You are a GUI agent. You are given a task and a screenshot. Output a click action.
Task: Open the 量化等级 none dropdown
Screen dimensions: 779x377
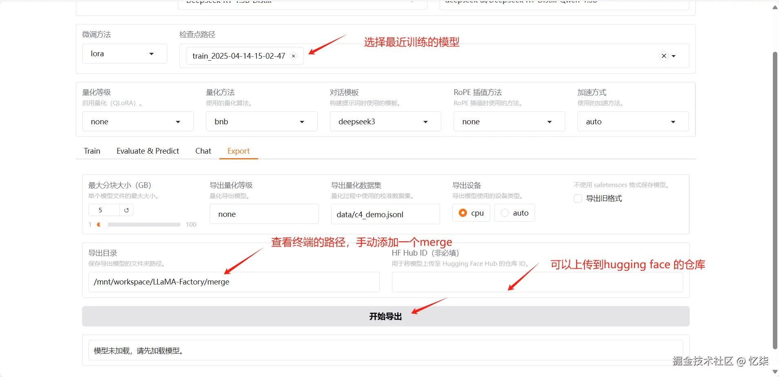pyautogui.click(x=138, y=121)
